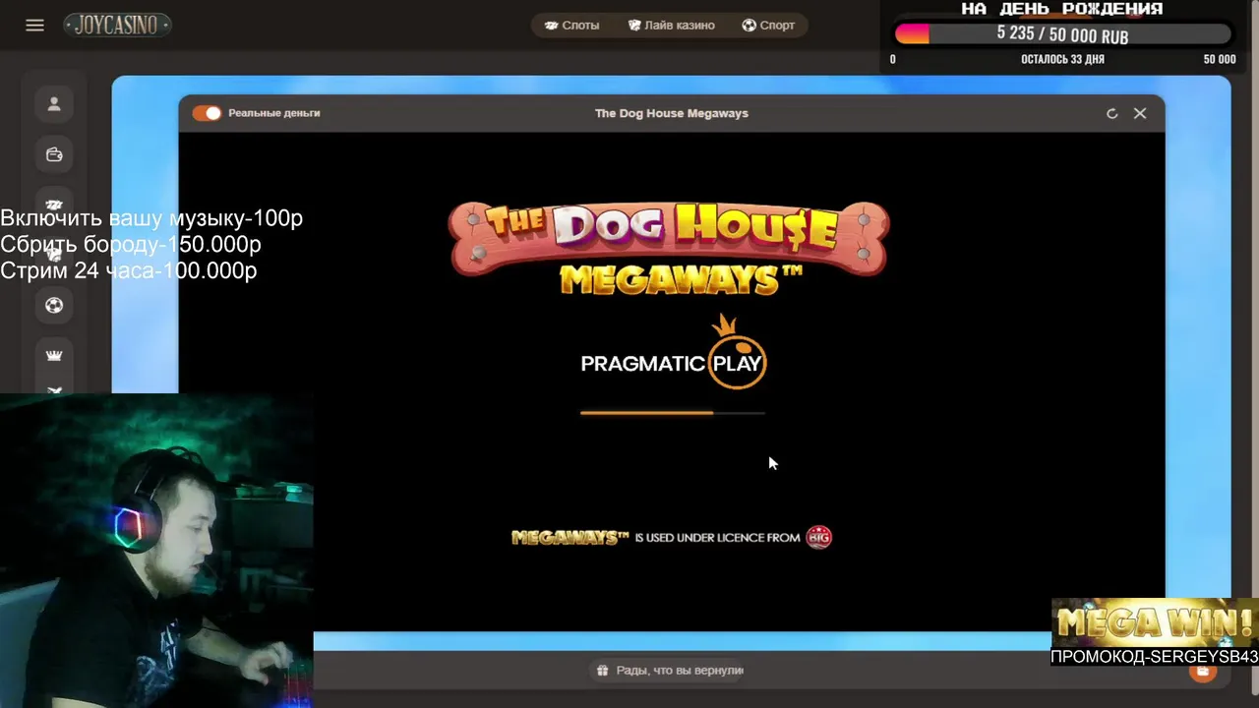Click the JOYCASINO logo
1259x708 pixels.
point(117,25)
